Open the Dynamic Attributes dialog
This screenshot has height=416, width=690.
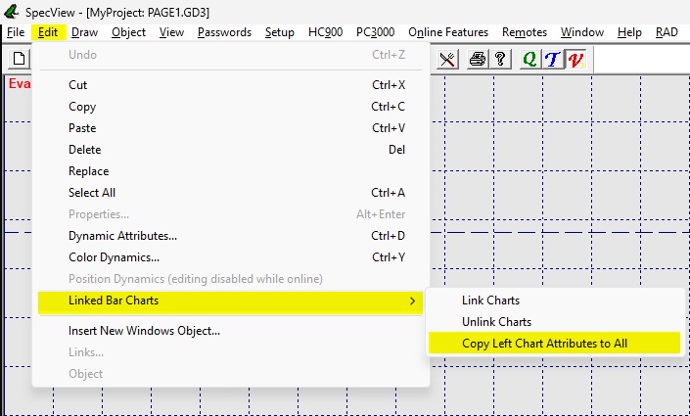[122, 236]
